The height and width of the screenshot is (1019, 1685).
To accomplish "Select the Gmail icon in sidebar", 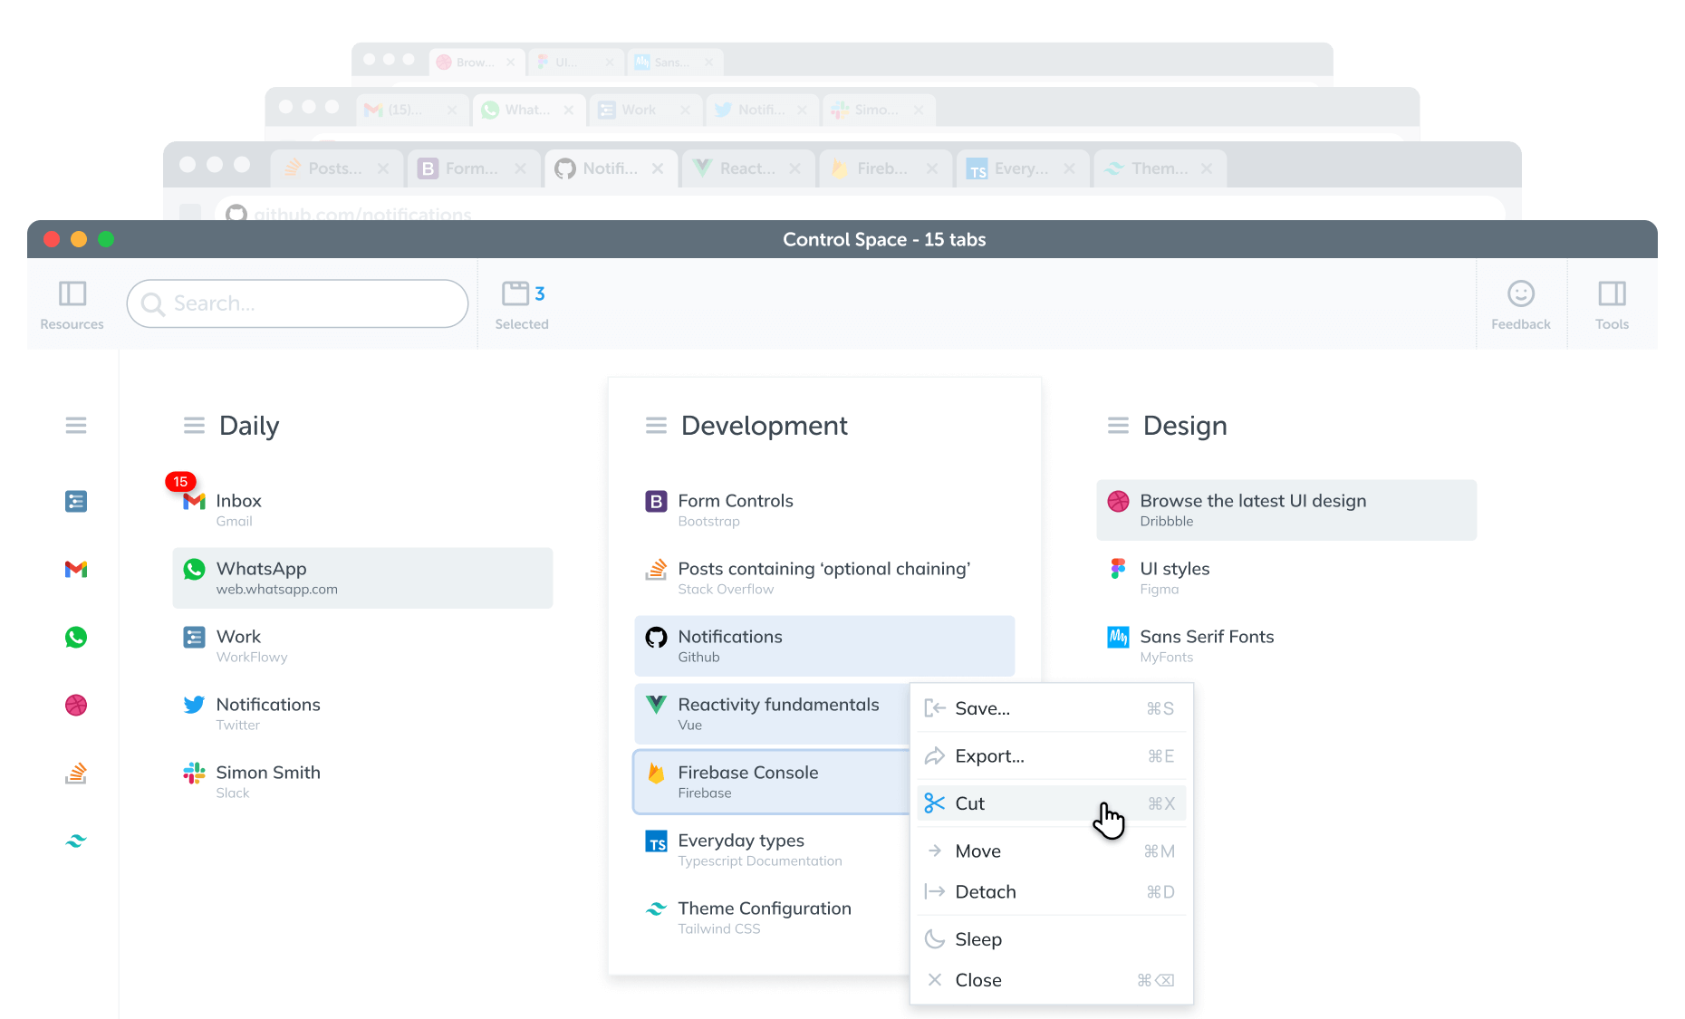I will click(76, 569).
